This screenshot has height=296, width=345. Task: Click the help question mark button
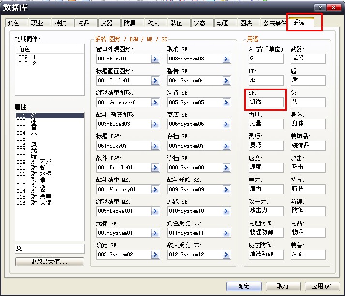tap(320, 7)
